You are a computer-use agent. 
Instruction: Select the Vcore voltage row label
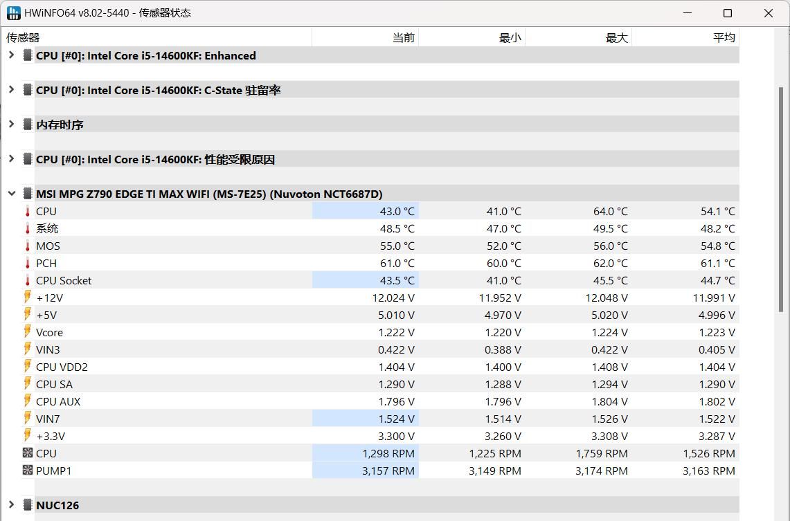click(x=49, y=332)
